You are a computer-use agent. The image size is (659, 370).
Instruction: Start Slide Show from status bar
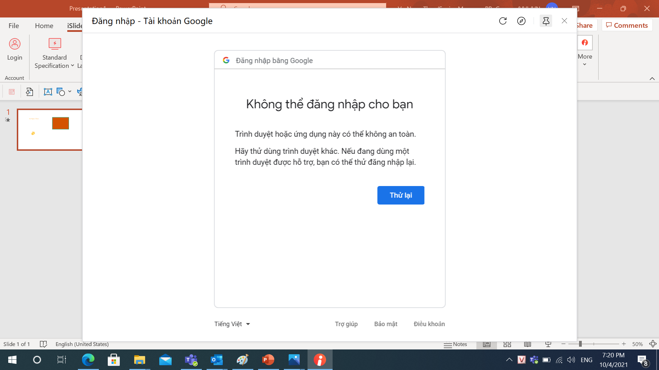click(x=548, y=344)
